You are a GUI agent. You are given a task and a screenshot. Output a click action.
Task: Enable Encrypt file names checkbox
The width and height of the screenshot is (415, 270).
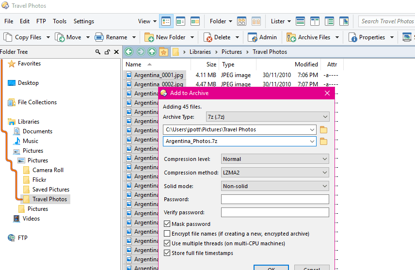tap(167, 234)
